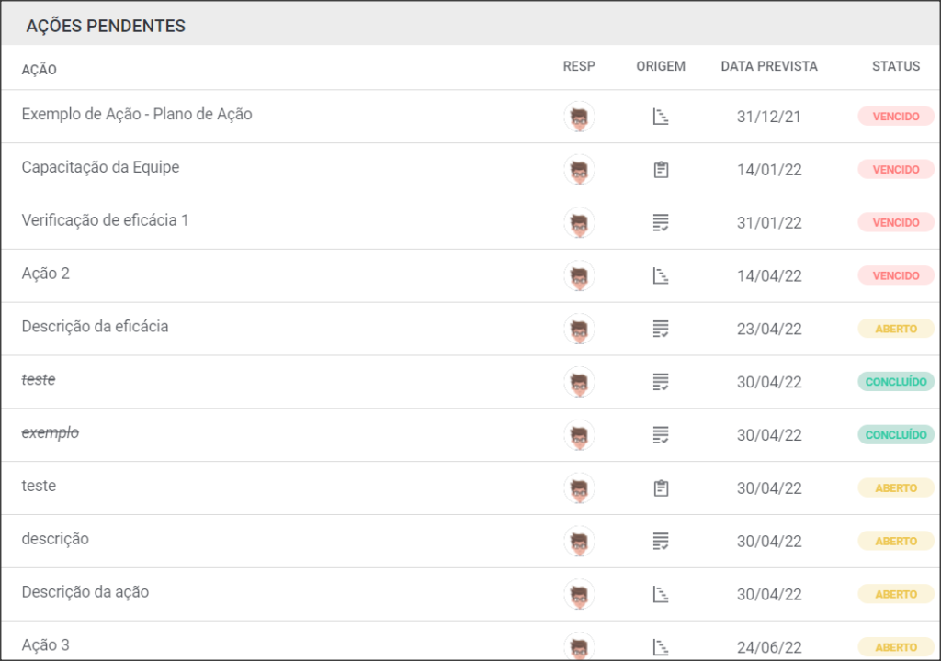The image size is (941, 661).
Task: Click the plan origin icon for Descrição da ação
Action: (x=661, y=594)
